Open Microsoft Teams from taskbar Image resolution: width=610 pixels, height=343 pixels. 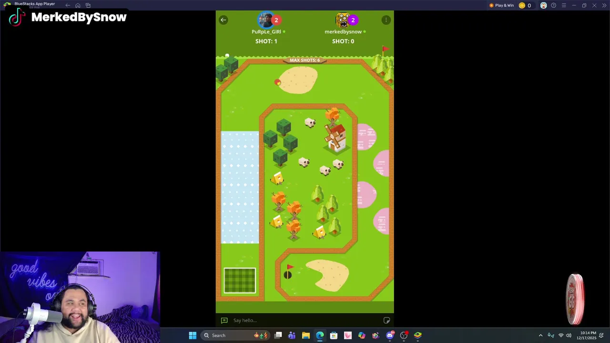292,335
